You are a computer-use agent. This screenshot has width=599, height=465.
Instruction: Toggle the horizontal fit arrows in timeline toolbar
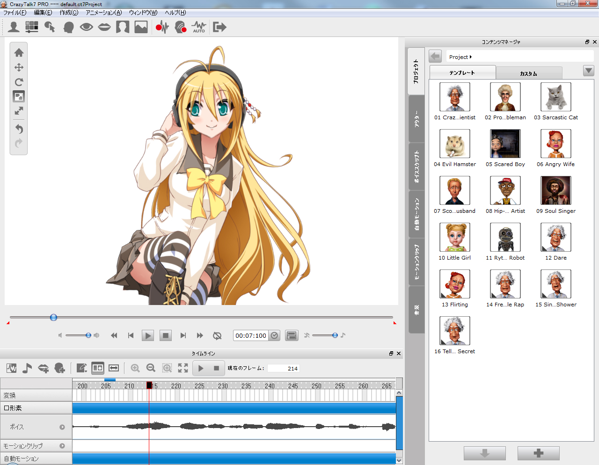[114, 368]
